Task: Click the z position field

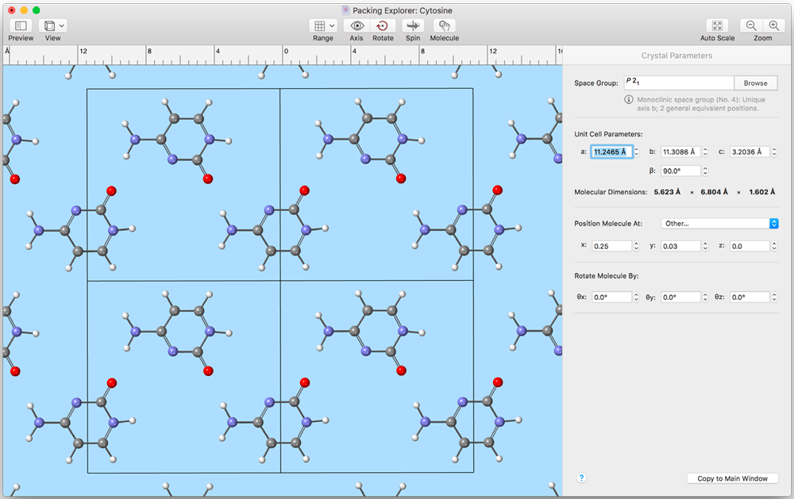Action: tap(750, 246)
